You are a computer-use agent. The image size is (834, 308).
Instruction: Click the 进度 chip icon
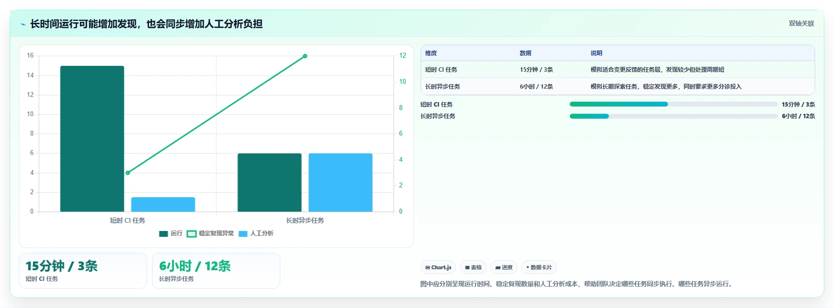(498, 267)
